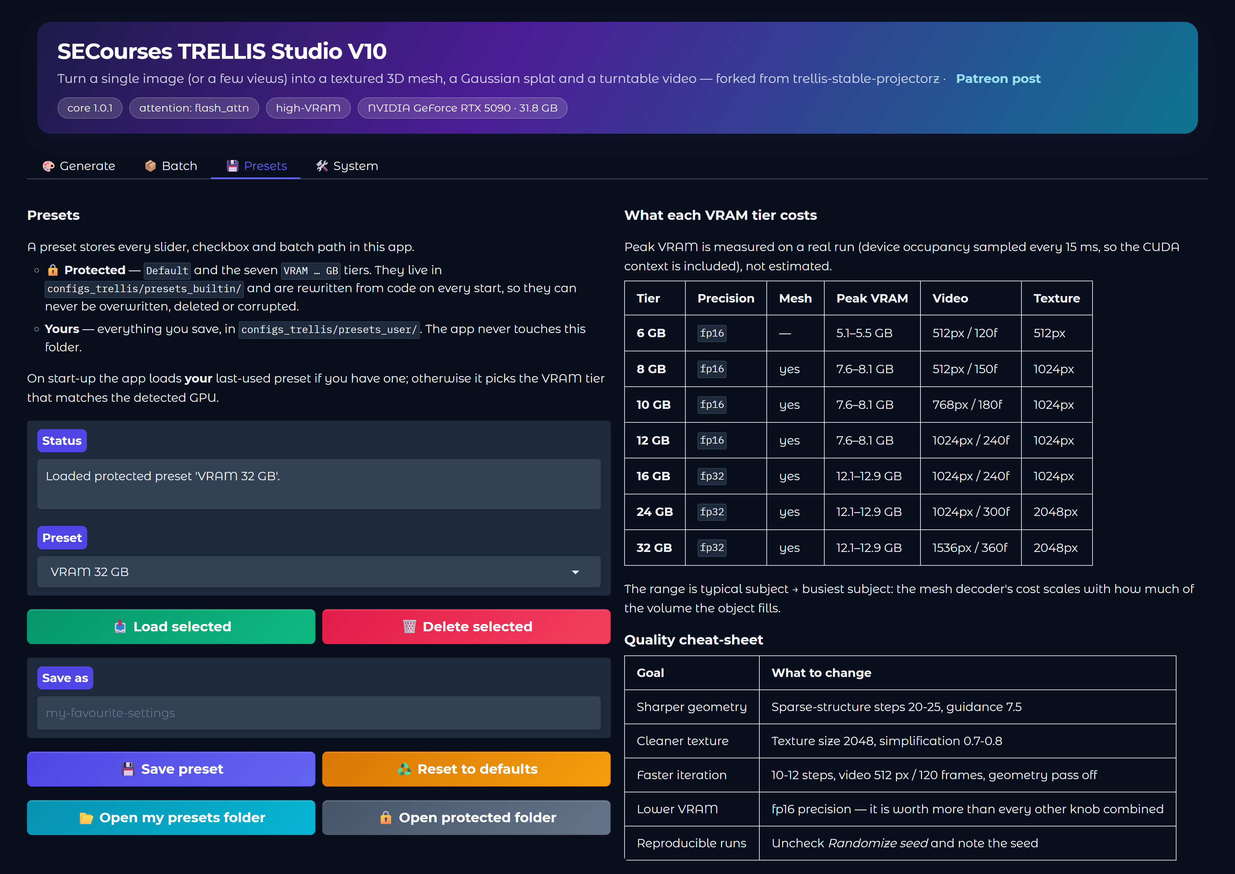The image size is (1235, 874).
Task: Click the 'attention: flash_attn' badge
Action: (194, 108)
